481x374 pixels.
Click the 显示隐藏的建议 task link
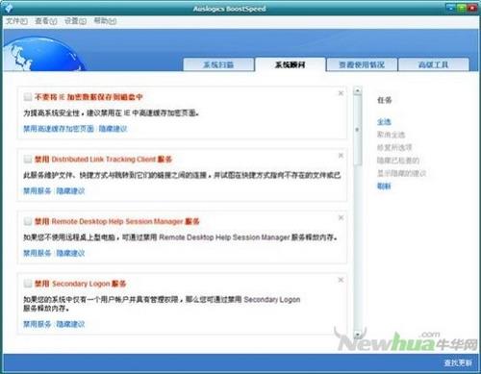tap(402, 173)
